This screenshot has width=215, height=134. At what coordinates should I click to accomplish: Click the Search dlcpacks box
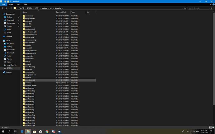[200, 8]
